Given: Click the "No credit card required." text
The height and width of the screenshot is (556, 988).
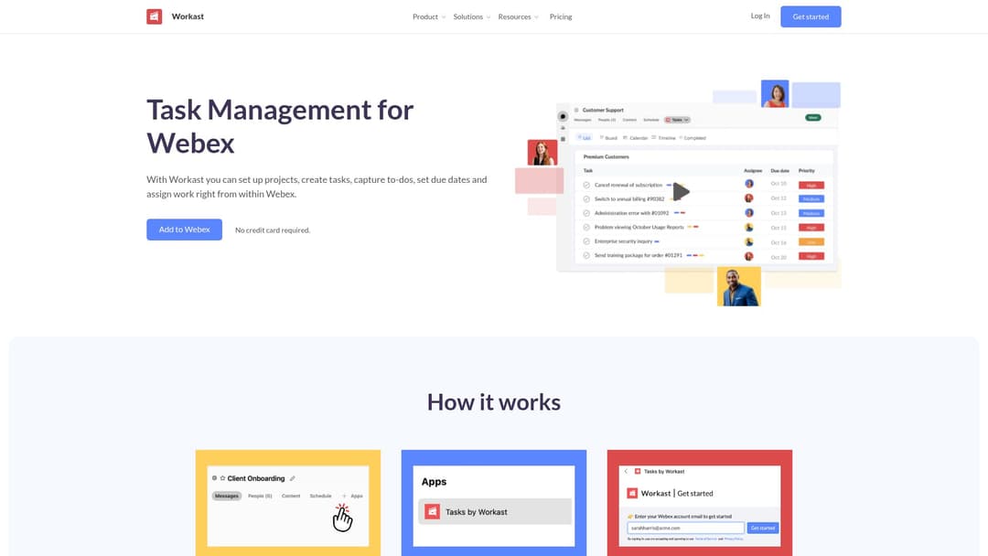Looking at the screenshot, I should (273, 230).
